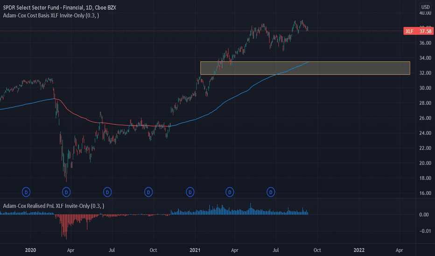
Task: Click the dividend marker below the March 2020 low
Action: [66, 192]
